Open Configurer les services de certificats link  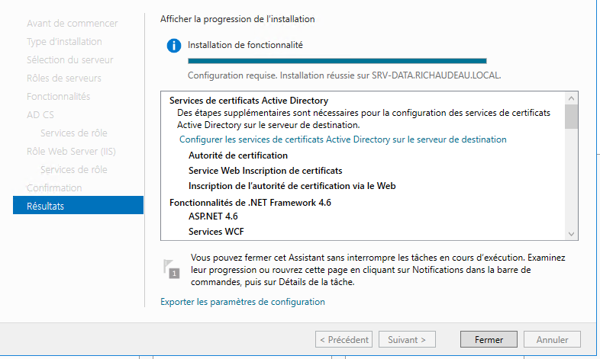pyautogui.click(x=343, y=139)
